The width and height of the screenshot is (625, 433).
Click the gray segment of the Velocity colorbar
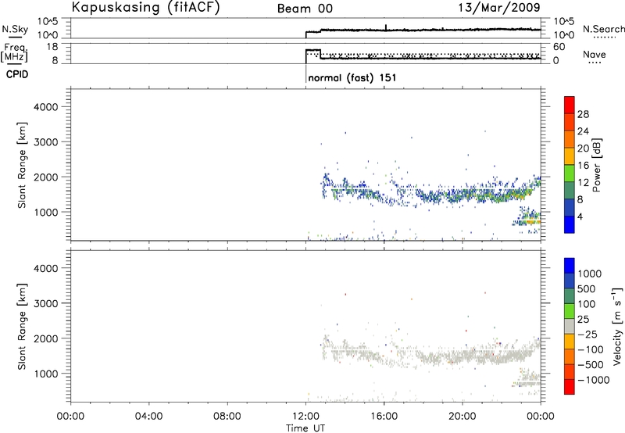coord(570,327)
